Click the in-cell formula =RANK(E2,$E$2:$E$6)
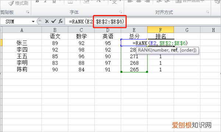The image size is (221, 132). pyautogui.click(x=160, y=43)
